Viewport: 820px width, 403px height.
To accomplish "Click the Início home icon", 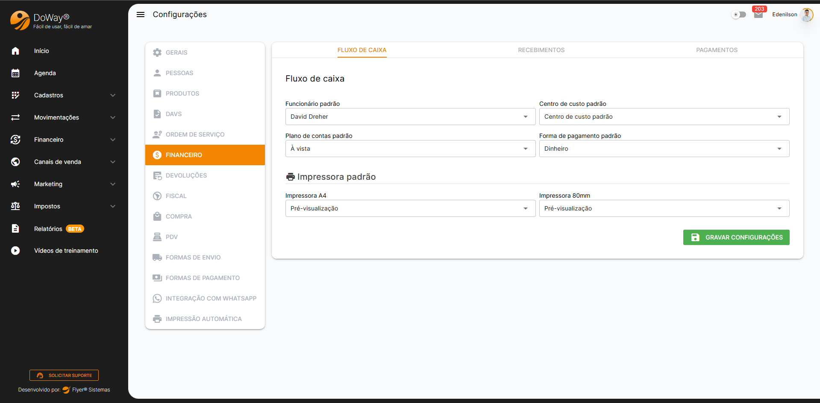I will [x=15, y=51].
